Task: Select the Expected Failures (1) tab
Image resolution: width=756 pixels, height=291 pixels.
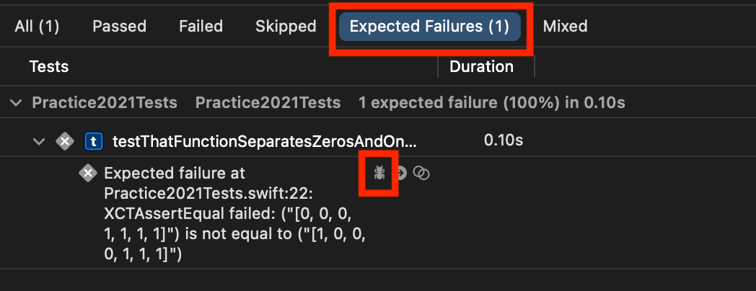Action: pyautogui.click(x=430, y=26)
